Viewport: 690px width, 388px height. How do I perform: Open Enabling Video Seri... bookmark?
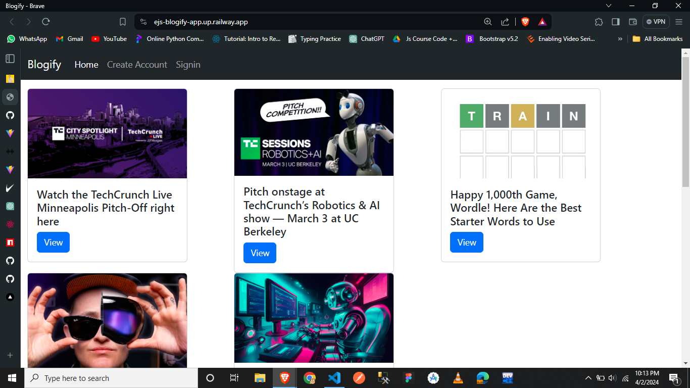561,39
